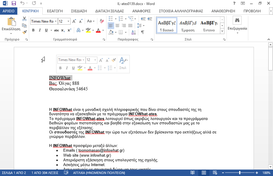Open the ribbon font name dropdown
The image size is (273, 176).
coord(56,21)
